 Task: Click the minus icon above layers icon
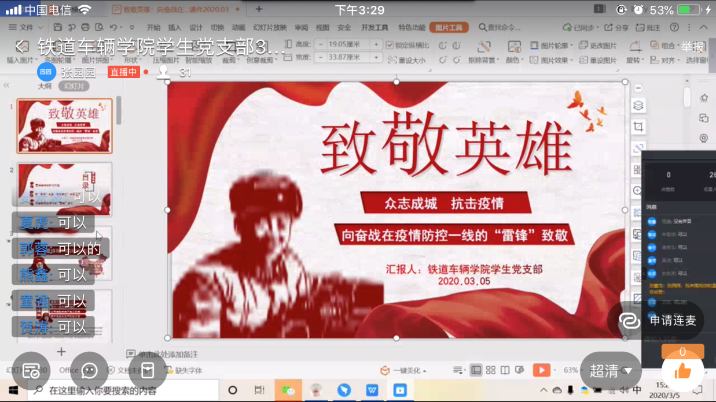[x=638, y=88]
